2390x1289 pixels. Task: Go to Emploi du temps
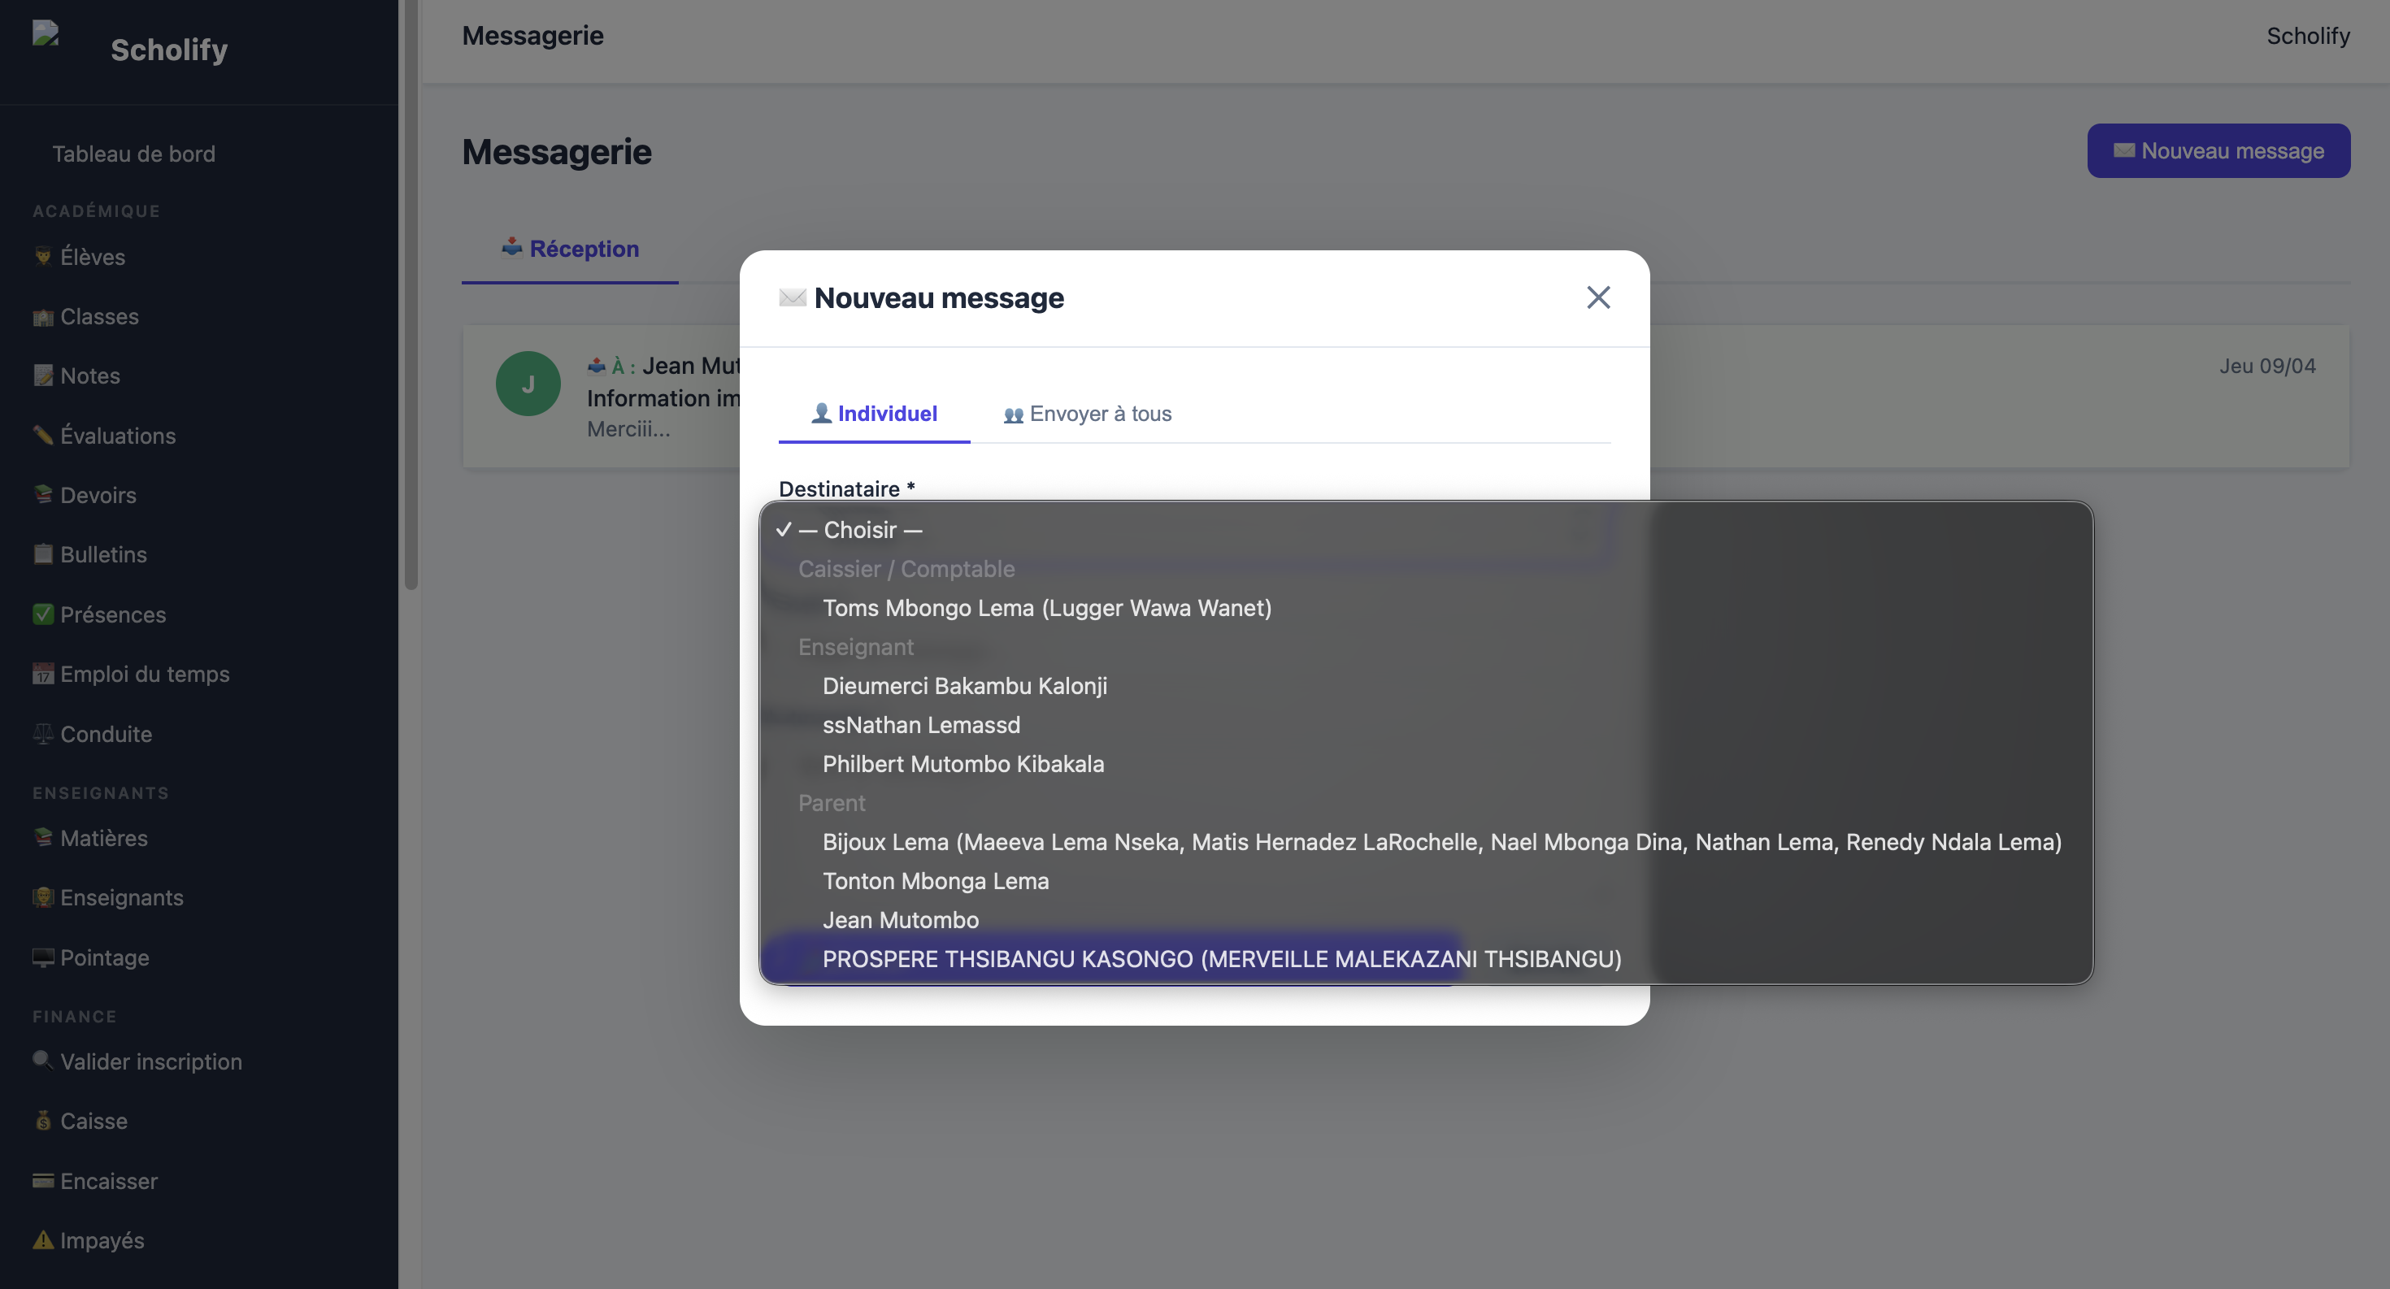pyautogui.click(x=145, y=675)
